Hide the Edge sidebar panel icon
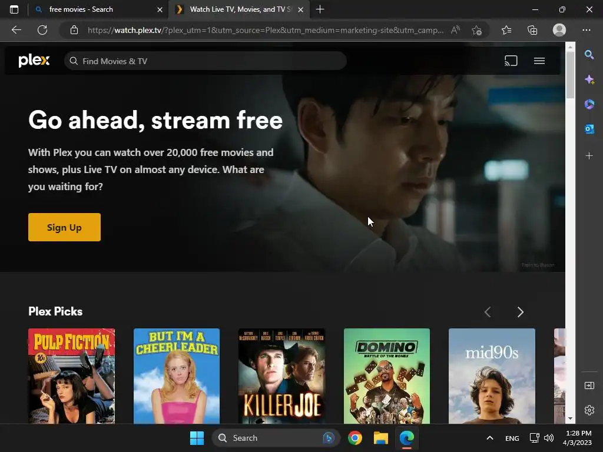 click(x=589, y=385)
